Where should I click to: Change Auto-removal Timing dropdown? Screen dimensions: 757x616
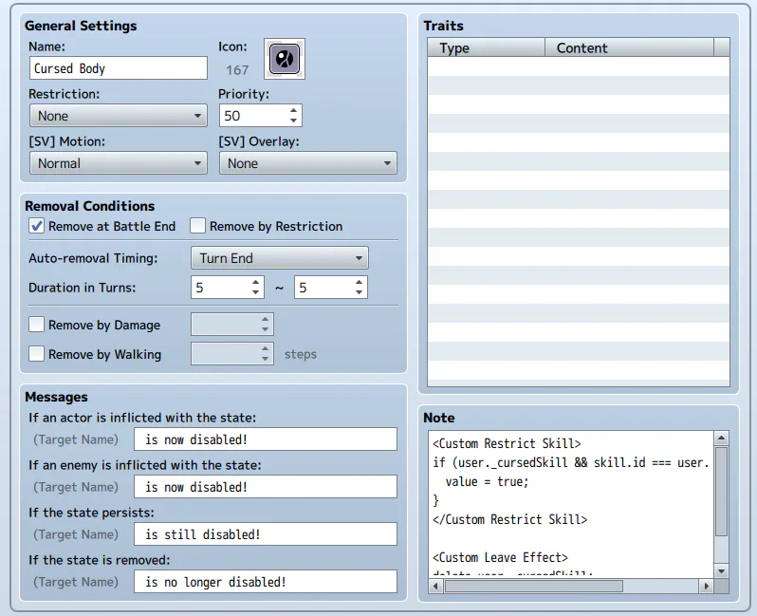point(278,257)
